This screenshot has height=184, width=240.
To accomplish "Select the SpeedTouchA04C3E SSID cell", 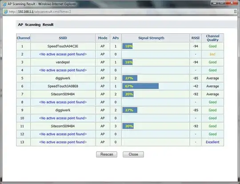I will click(63, 46).
